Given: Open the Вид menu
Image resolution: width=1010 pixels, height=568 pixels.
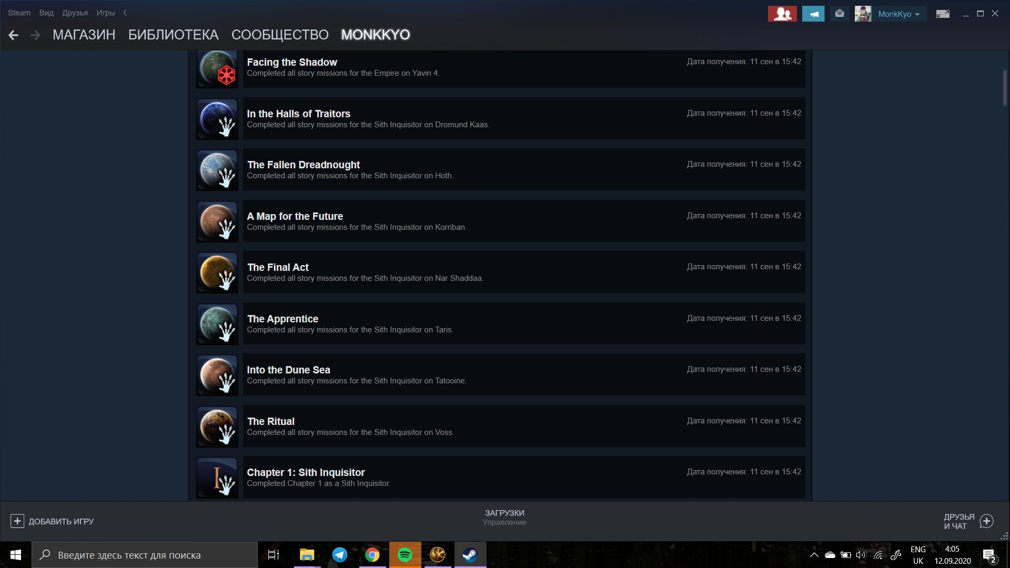Looking at the screenshot, I should (46, 13).
